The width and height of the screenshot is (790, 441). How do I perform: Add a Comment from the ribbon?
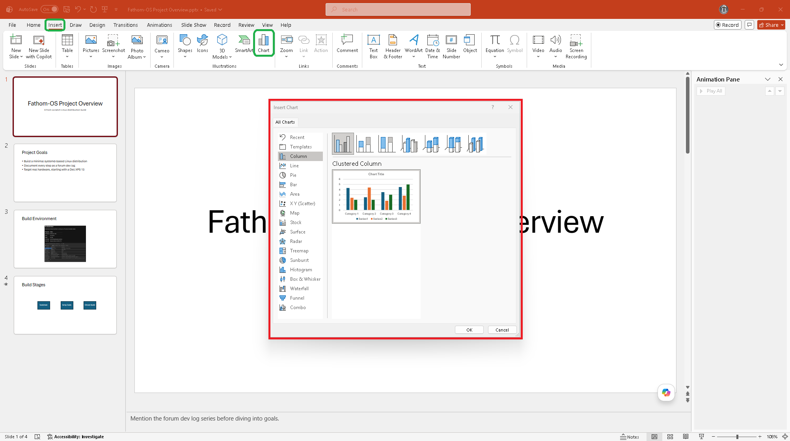tap(347, 43)
